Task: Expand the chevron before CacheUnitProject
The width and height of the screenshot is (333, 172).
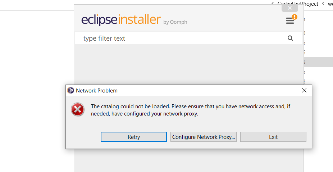Action: pos(273,3)
